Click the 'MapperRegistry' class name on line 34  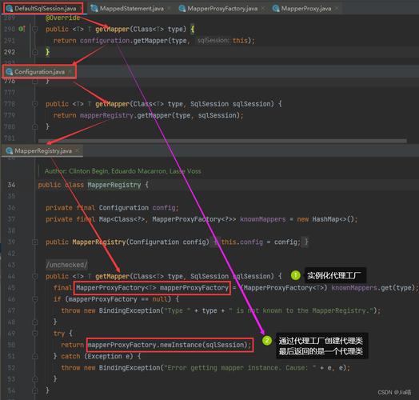tap(114, 185)
